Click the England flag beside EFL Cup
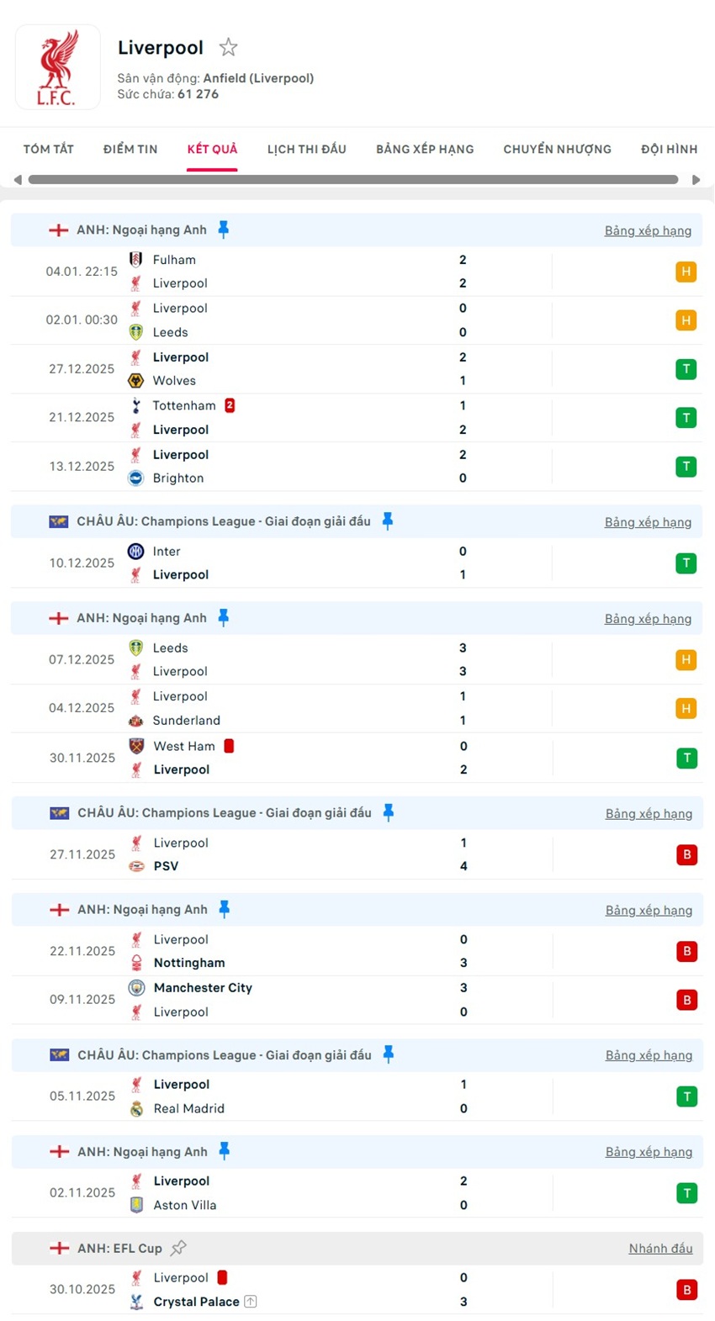Image resolution: width=715 pixels, height=1321 pixels. coord(59,1249)
